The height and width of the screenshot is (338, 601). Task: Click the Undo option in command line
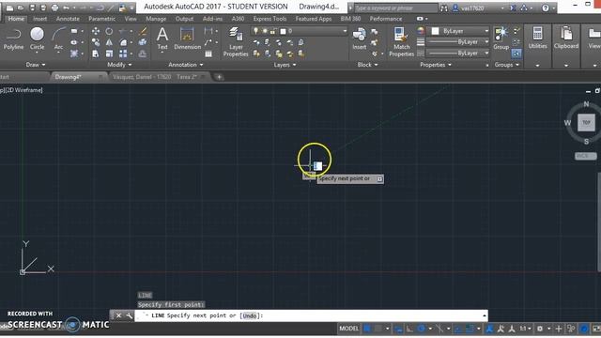coord(250,315)
